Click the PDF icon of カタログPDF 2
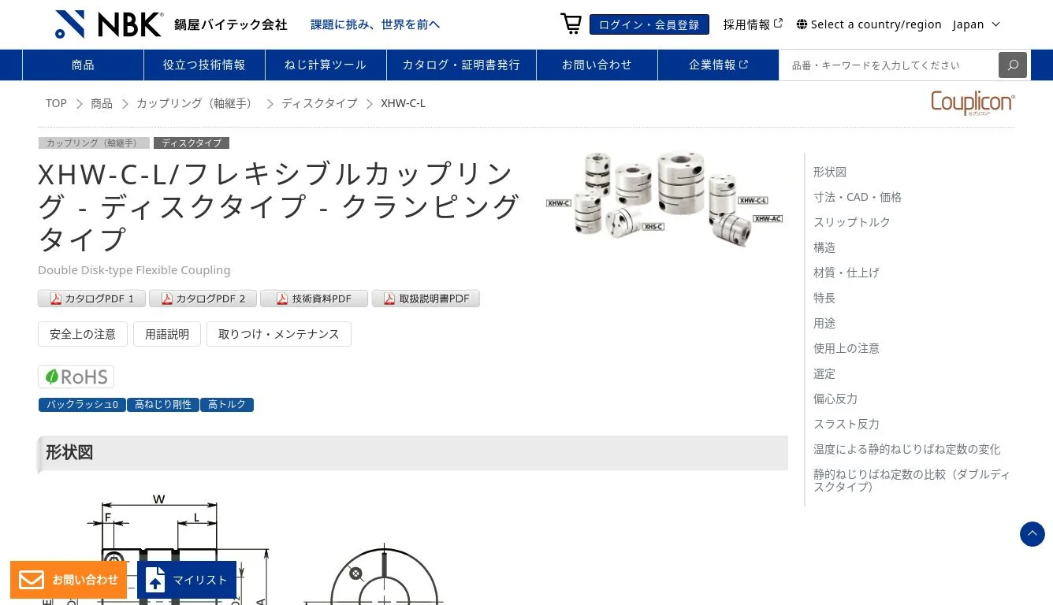 click(x=166, y=299)
